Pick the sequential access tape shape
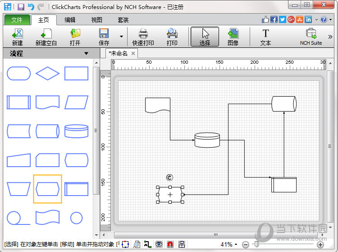Viewport: 338px width, 252px height. point(18,218)
